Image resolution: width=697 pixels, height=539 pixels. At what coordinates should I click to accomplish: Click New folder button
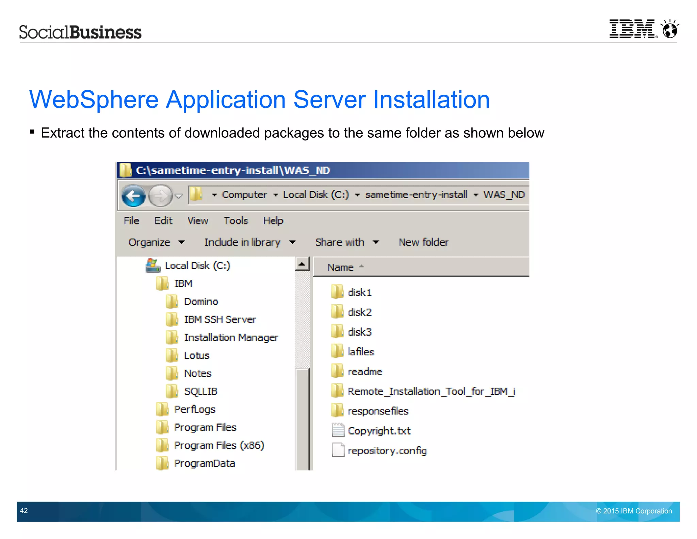click(x=423, y=242)
